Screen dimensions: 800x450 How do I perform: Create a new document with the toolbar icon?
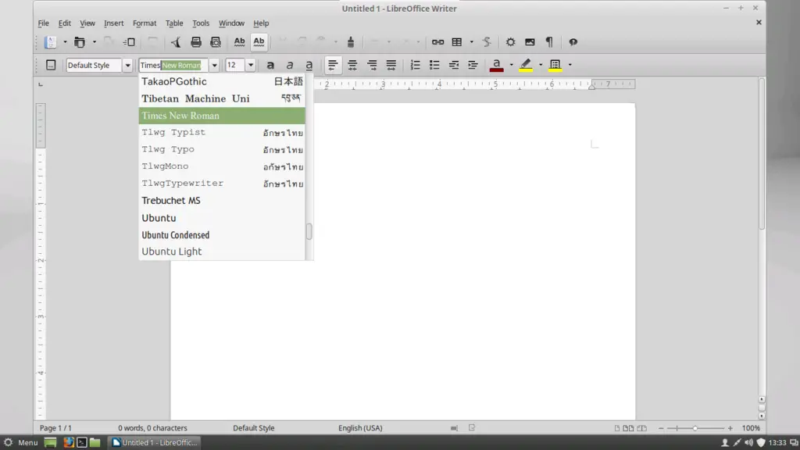(x=50, y=42)
